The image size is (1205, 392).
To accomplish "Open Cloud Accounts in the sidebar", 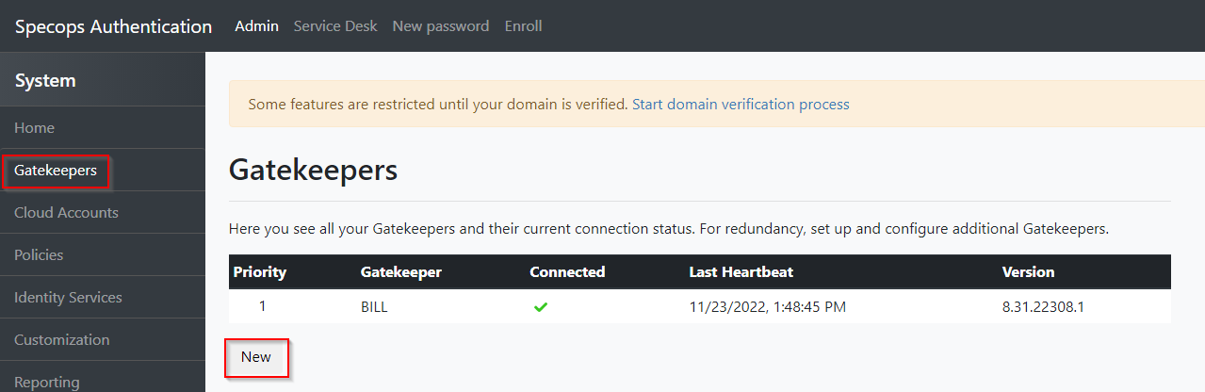I will tap(103, 212).
